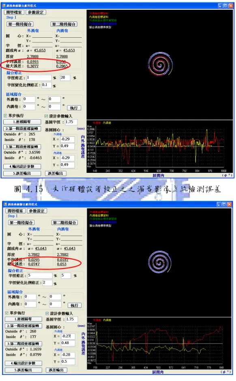The height and width of the screenshot is (381, 236).
Task: Click the 半徑變化比例修正 field showing 0.1
Action: tap(46, 85)
